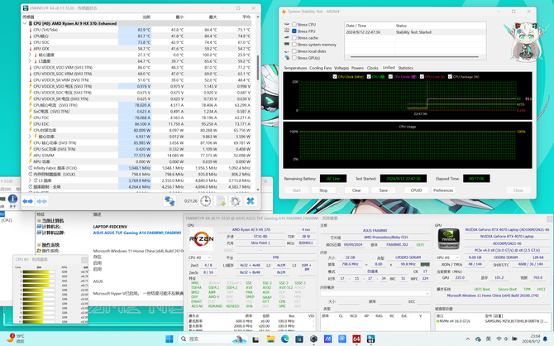Enable the Stress local disks checkbox

(294, 51)
